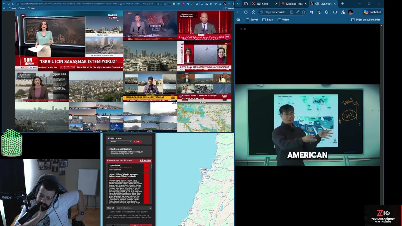Image resolution: width=402 pixels, height=226 pixels.
Task: Click Al Arabiya stream tile
Action: 204,26
